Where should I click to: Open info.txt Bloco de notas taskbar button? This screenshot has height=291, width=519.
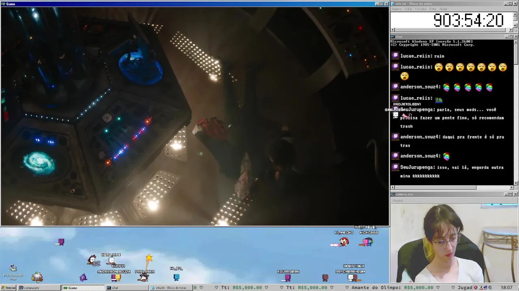click(x=171, y=288)
